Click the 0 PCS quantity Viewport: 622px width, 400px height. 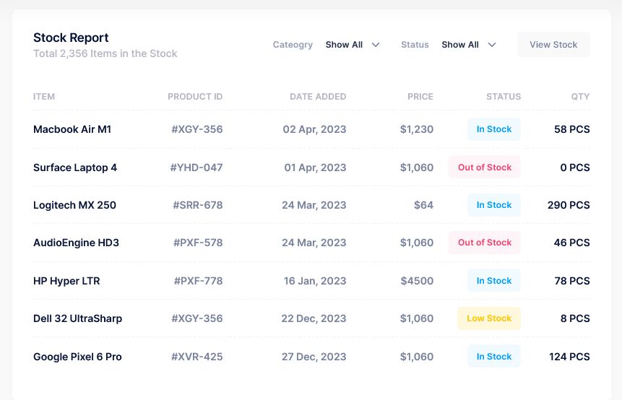click(x=575, y=168)
